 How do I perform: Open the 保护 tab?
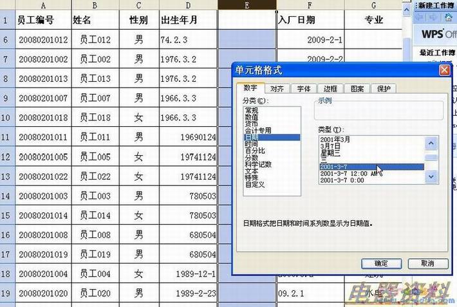coord(384,89)
